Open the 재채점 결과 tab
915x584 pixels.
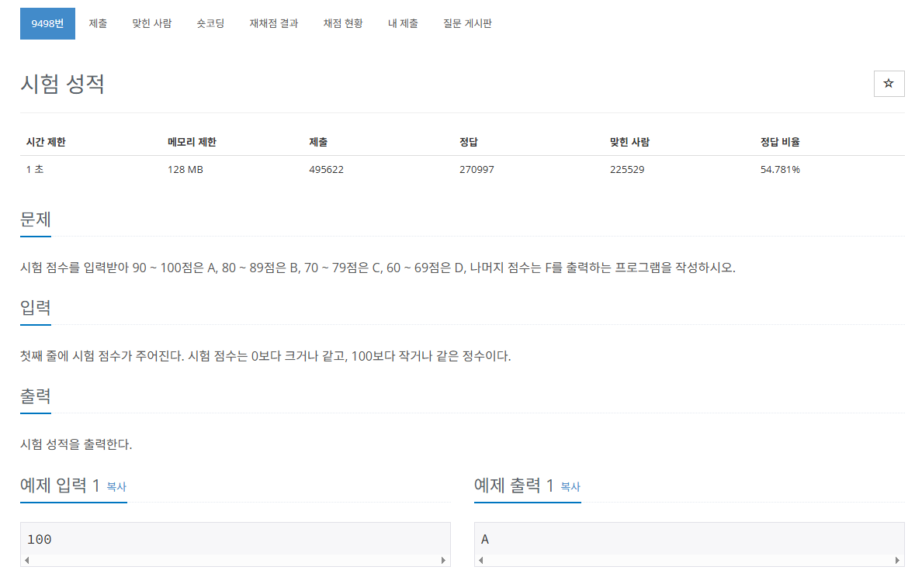pos(274,23)
